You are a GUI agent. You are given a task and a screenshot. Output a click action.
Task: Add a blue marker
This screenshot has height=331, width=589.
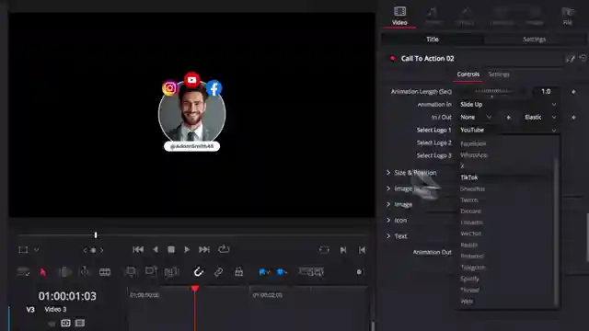tap(280, 272)
